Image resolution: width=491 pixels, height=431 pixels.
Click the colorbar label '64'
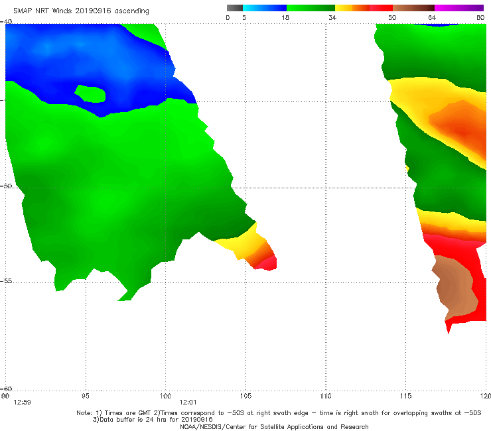[x=432, y=17]
